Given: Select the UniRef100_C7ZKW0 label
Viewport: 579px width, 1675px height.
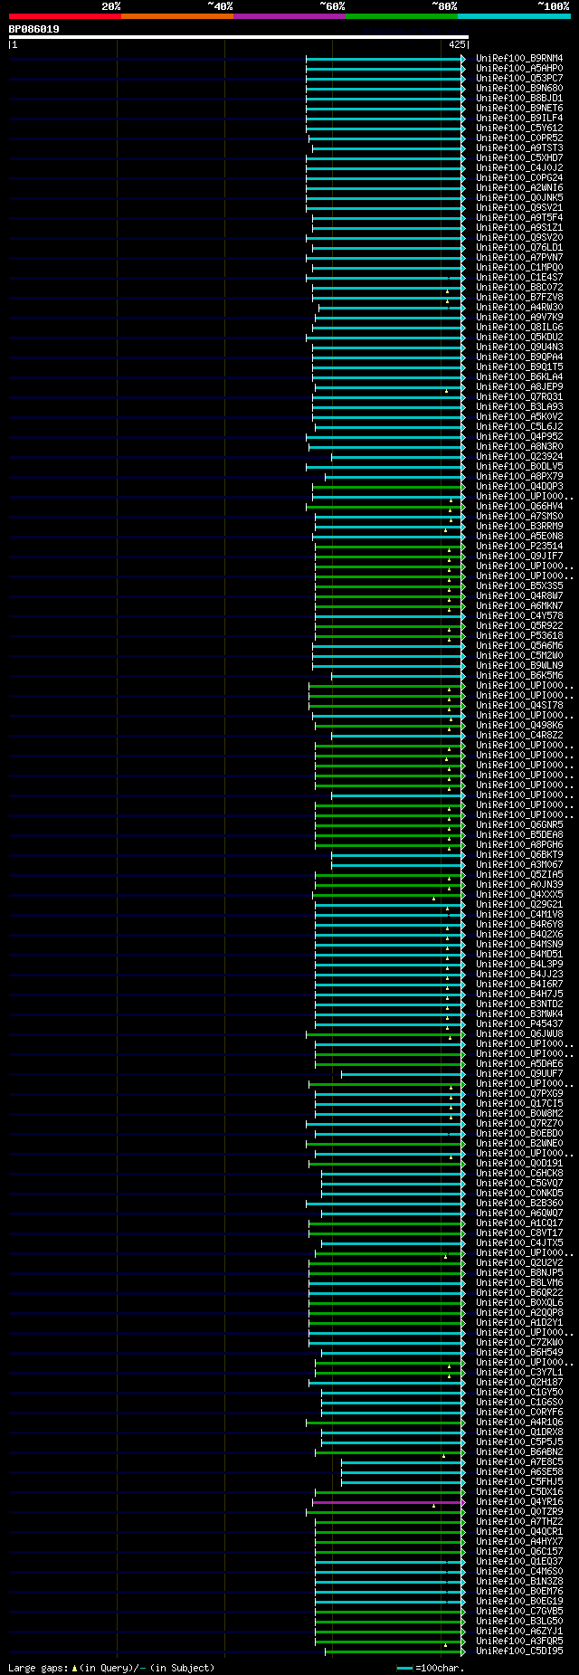Looking at the screenshot, I should 519,1342.
